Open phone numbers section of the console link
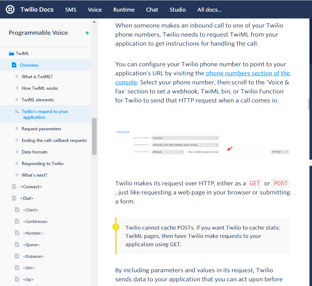The height and width of the screenshot is (286, 312). (x=203, y=77)
